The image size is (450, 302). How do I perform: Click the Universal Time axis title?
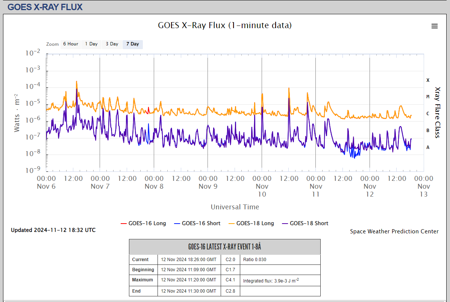235,207
